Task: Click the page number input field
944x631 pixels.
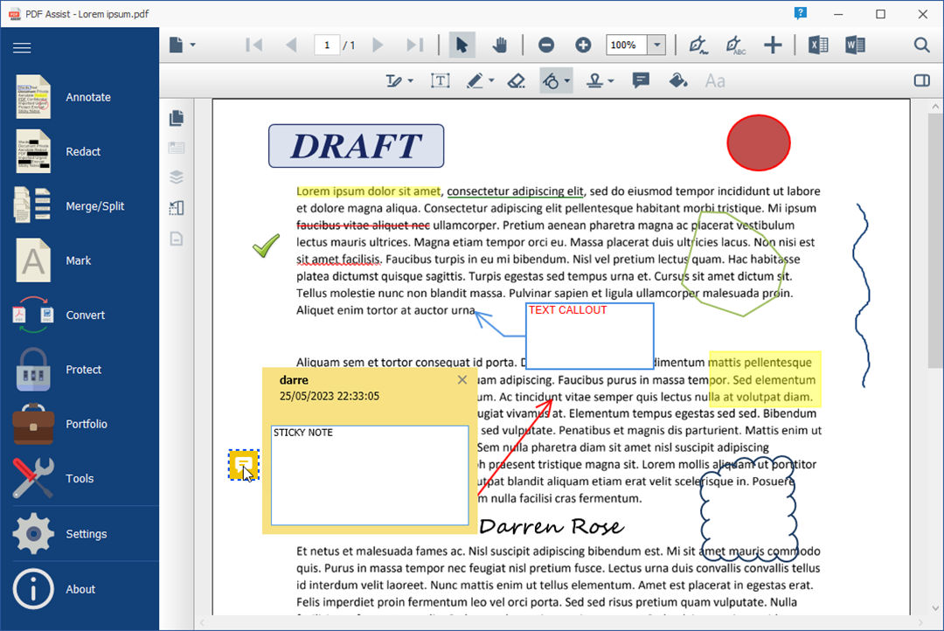Action: click(x=329, y=45)
